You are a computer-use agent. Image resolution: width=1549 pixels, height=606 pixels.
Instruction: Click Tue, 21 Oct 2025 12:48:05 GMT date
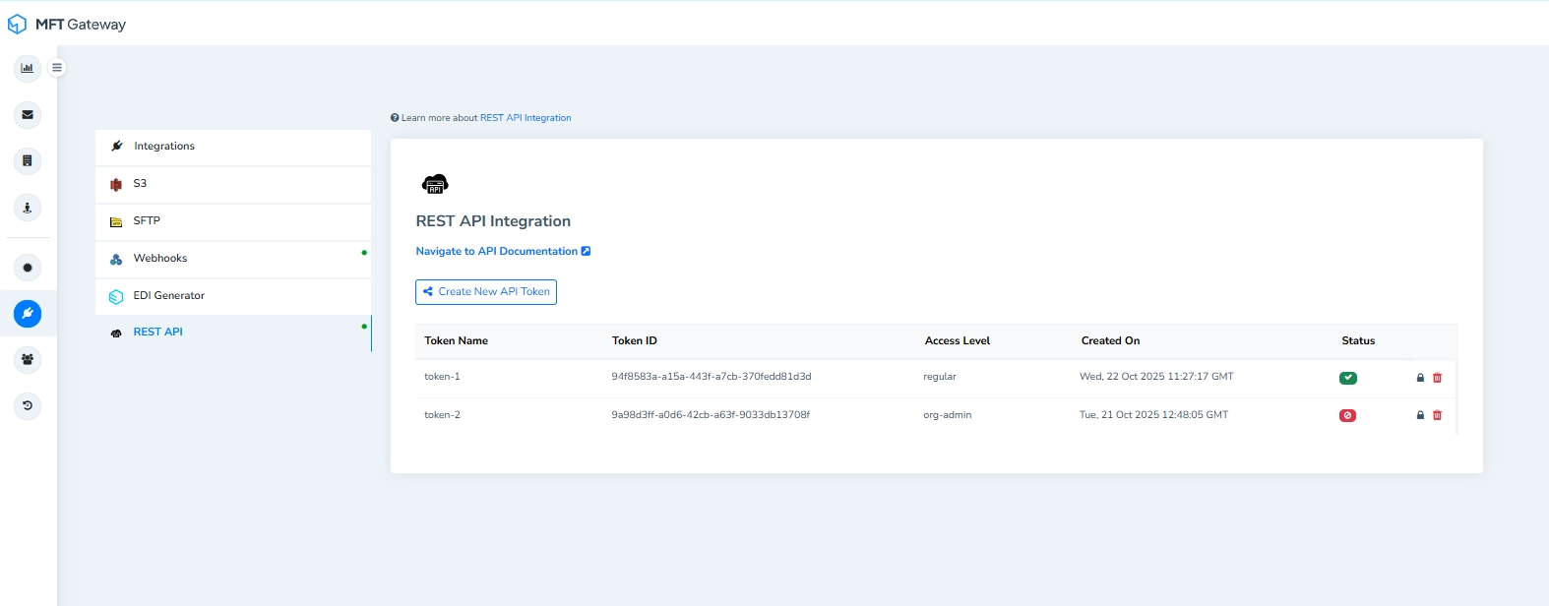click(x=1153, y=415)
